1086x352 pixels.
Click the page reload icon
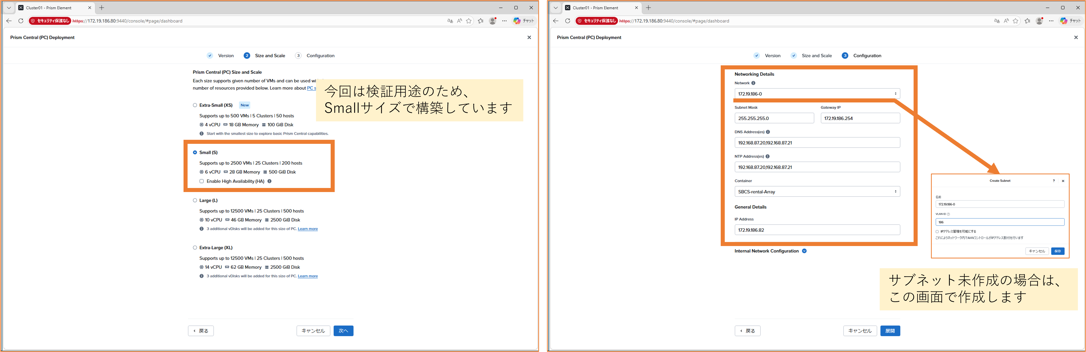click(21, 21)
